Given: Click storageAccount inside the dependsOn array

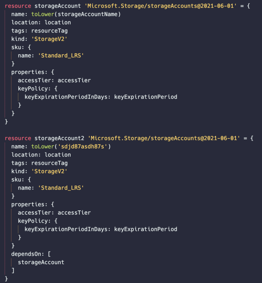Looking at the screenshot, I should pyautogui.click(x=41, y=263).
